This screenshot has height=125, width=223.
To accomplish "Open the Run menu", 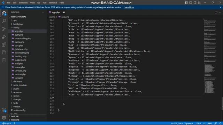I will pyautogui.click(x=45, y=3).
